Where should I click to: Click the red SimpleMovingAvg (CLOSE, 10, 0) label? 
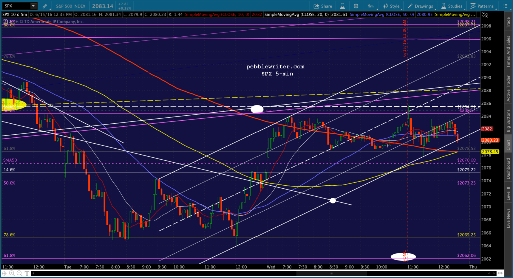(x=217, y=15)
